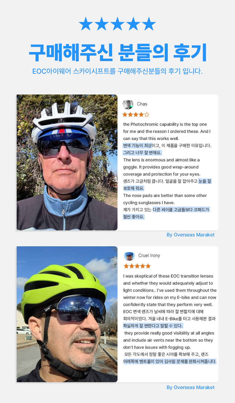Click By Overseas Maraket under first review

(190, 235)
